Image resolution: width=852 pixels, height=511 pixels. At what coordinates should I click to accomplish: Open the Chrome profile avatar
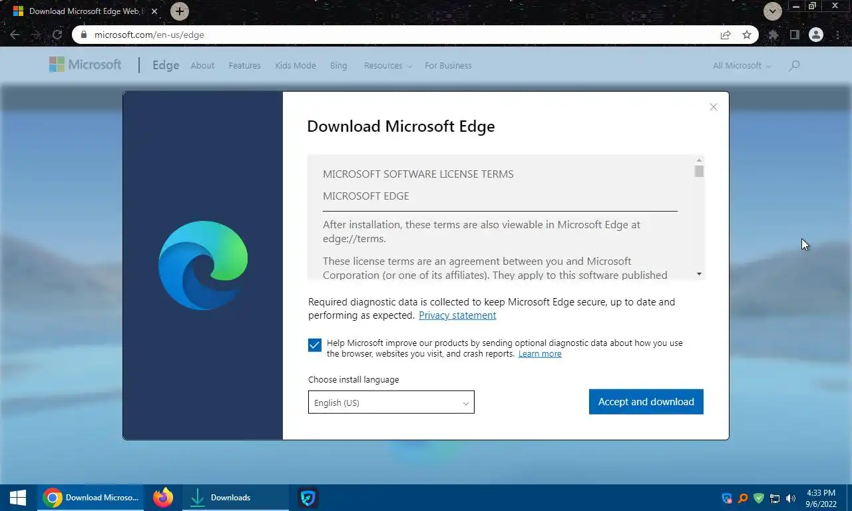click(x=816, y=35)
